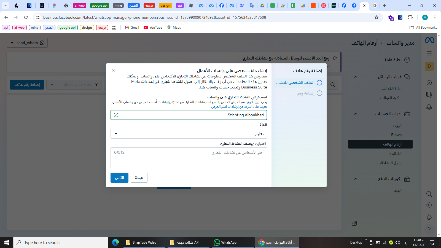Click the عودة back button
Screen dimensions: 441x248
coord(139,178)
